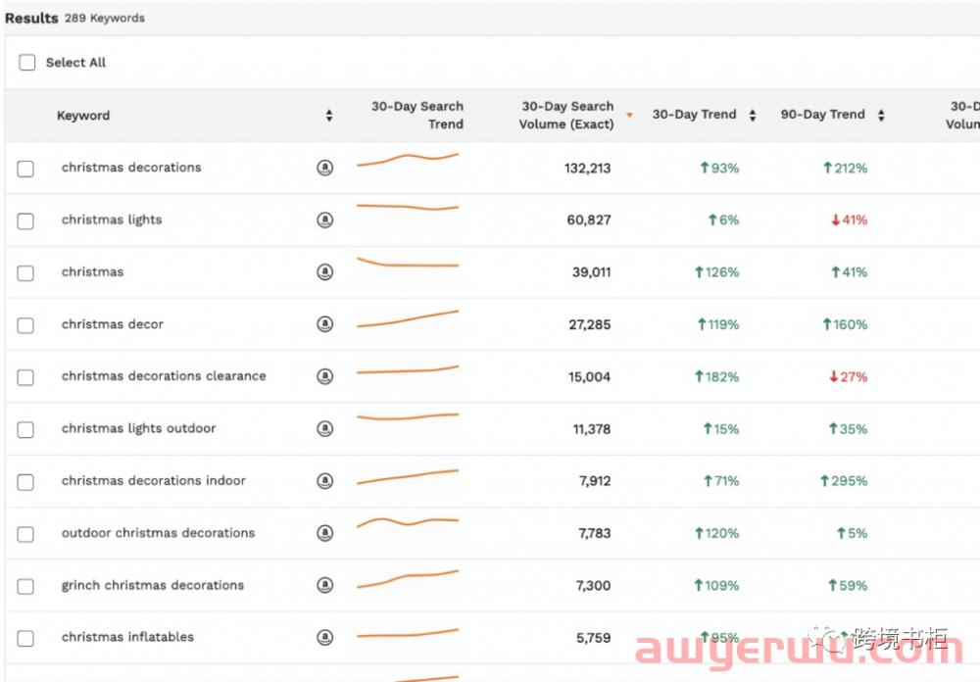Click the Keyword column header
This screenshot has width=980, height=682.
83,116
